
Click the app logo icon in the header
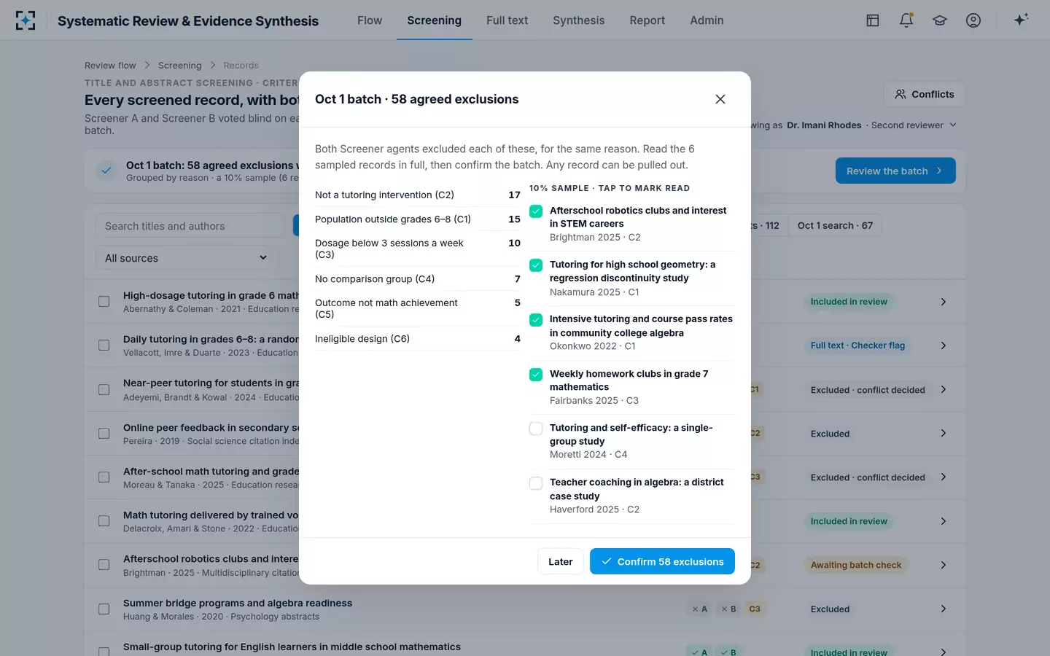tap(26, 20)
